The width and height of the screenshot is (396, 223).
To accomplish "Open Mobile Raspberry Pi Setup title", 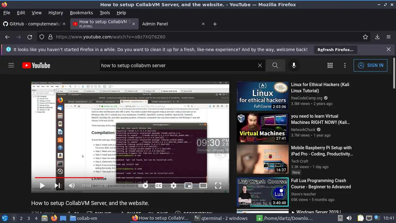I will coord(322,151).
